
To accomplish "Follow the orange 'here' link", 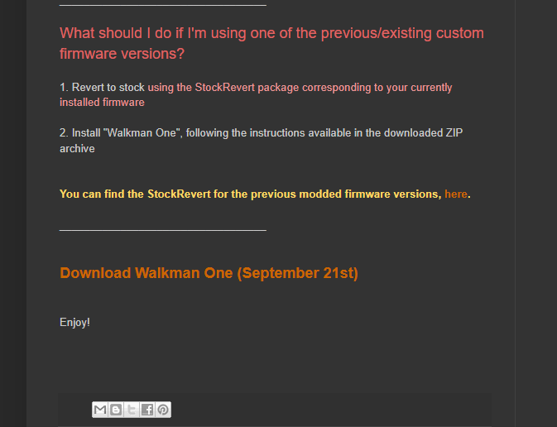I will pos(456,194).
